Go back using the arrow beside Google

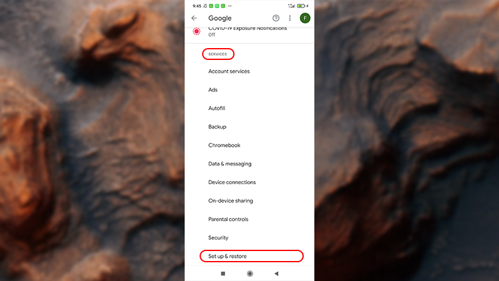click(x=194, y=18)
